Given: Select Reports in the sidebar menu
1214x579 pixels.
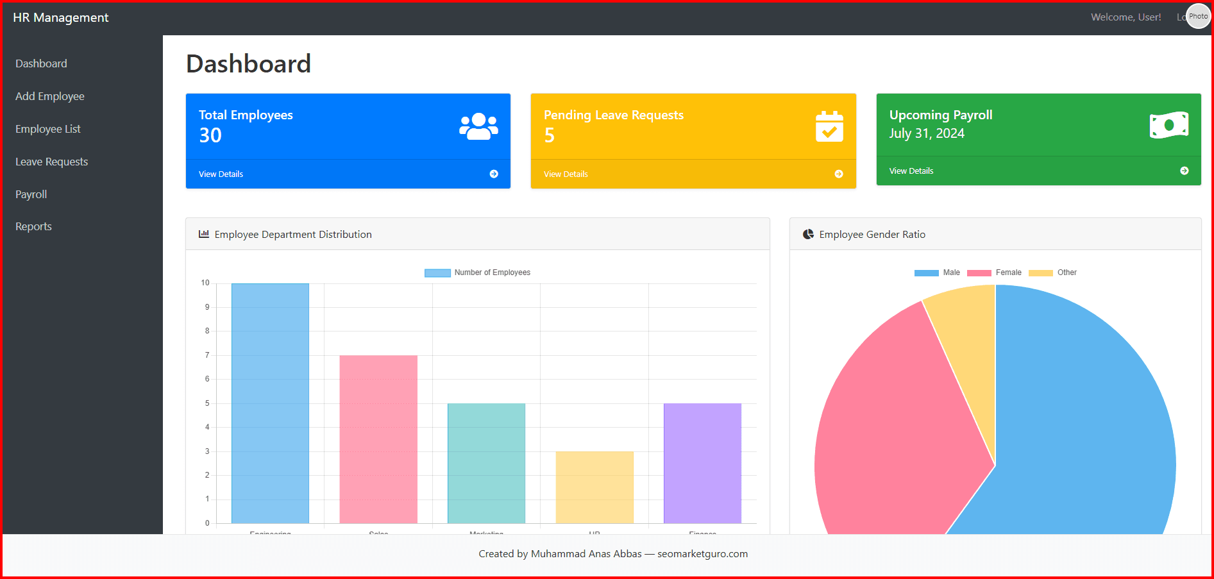Looking at the screenshot, I should click(x=33, y=226).
